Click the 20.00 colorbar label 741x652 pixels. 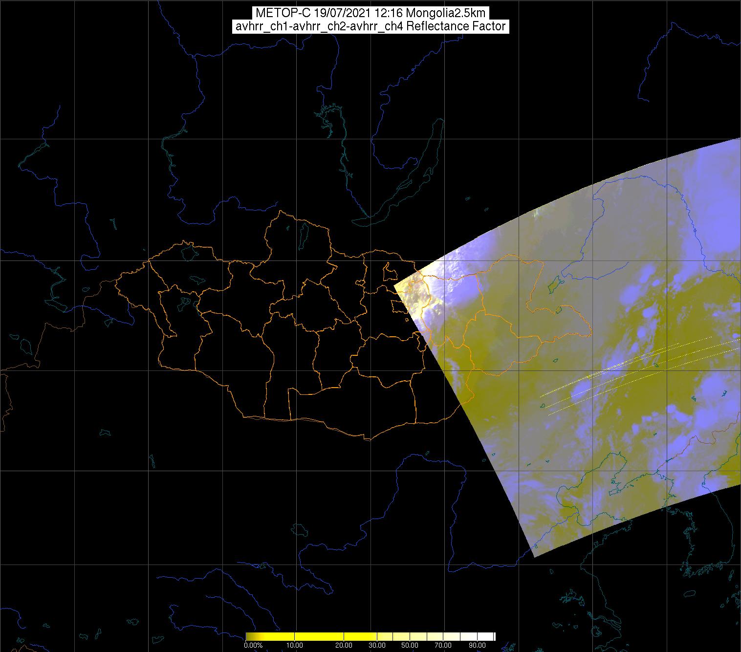344,645
